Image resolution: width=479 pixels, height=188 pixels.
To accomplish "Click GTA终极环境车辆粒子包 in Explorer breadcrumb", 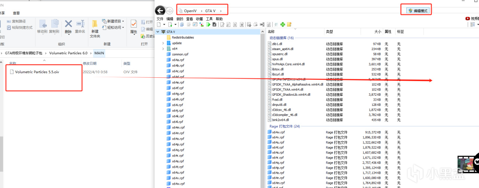I will click(x=24, y=53).
